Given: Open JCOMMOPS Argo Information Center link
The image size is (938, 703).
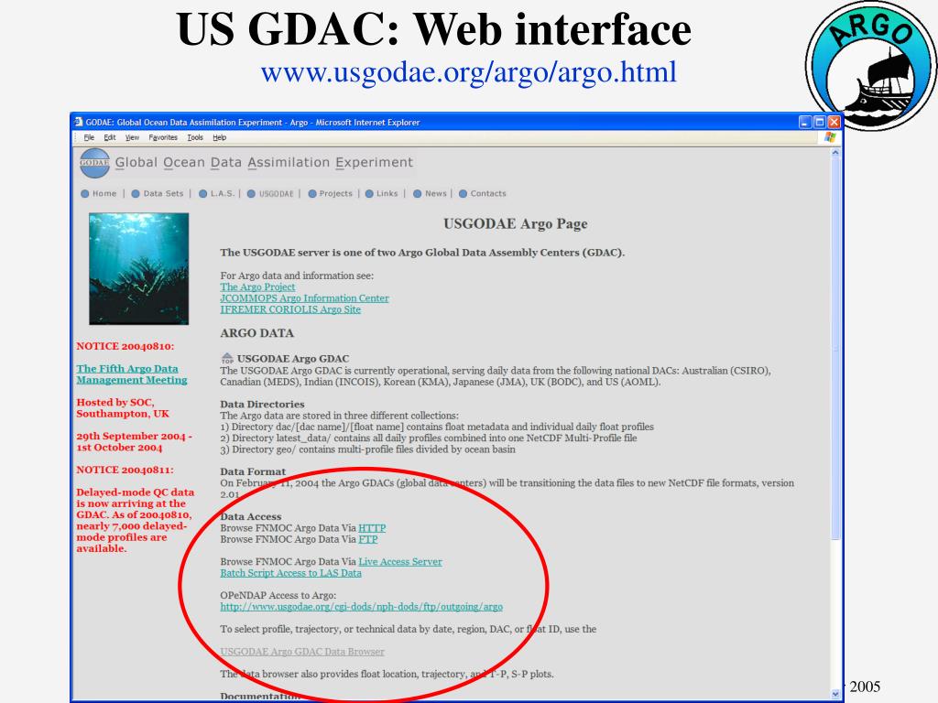Looking at the screenshot, I should pos(304,298).
